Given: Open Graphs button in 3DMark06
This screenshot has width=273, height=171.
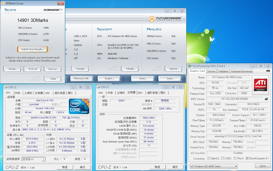Looking at the screenshot, I should point(109,79).
